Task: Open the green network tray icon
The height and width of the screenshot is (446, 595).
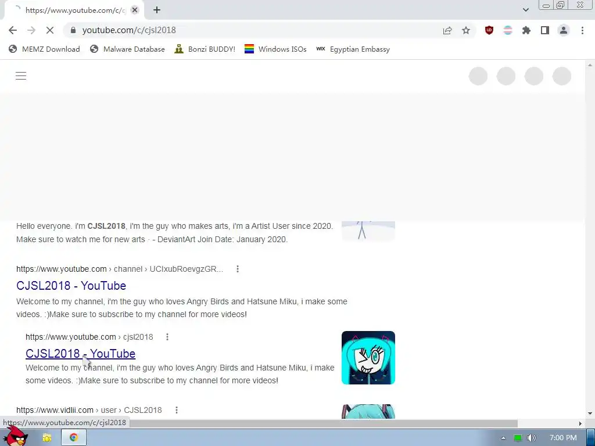Action: pyautogui.click(x=517, y=438)
